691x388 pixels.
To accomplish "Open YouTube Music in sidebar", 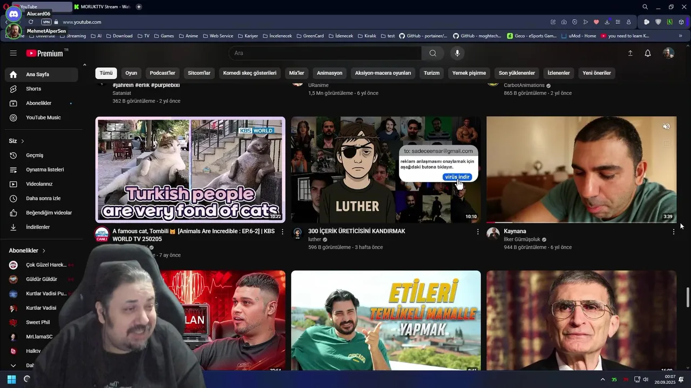I will pyautogui.click(x=43, y=117).
